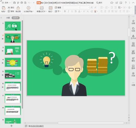
Task: Click the Save icon in quick access toolbar
Action: coord(14,3)
